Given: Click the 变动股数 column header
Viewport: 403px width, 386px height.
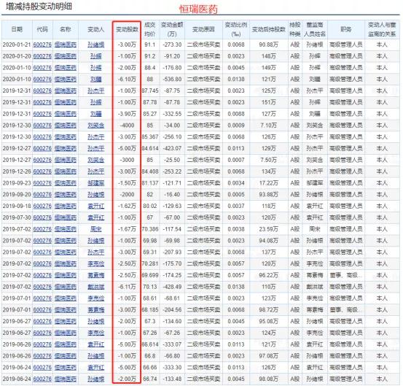Looking at the screenshot, I should click(127, 29).
